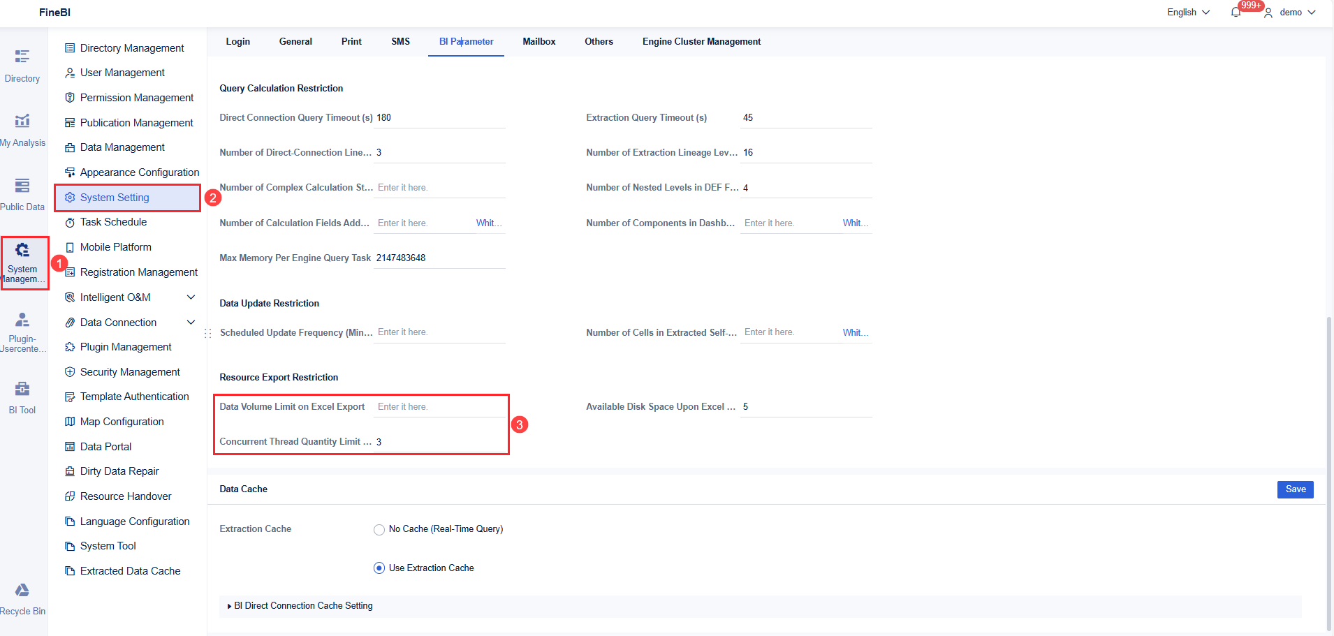Open Whitelist link for Extracted Self-service Cells
This screenshot has height=636, width=1334.
856,333
